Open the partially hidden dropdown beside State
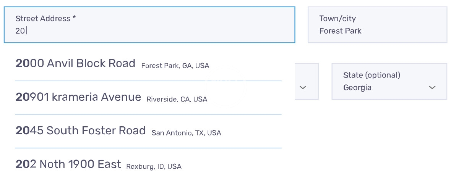451x174 pixels. [x=307, y=82]
